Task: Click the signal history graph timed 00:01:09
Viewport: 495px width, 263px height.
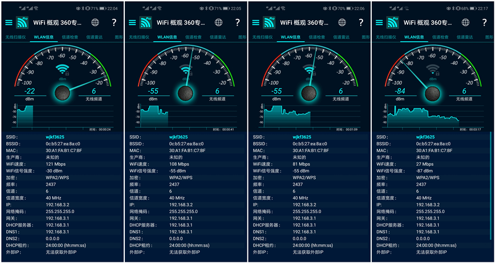Action: click(310, 116)
